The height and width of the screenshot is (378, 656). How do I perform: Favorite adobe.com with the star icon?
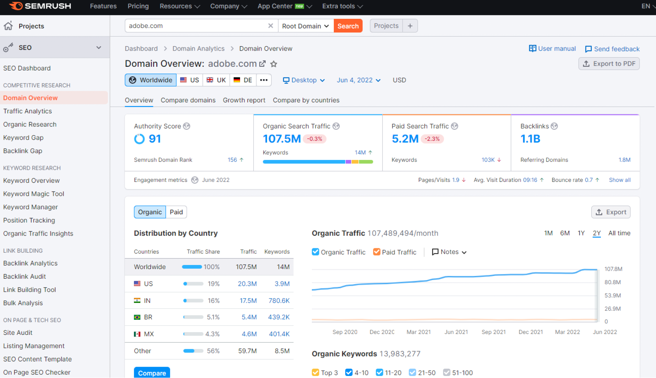click(274, 64)
